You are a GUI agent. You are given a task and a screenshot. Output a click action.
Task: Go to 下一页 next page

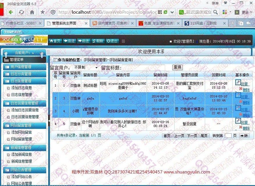pyautogui.click(x=192, y=136)
